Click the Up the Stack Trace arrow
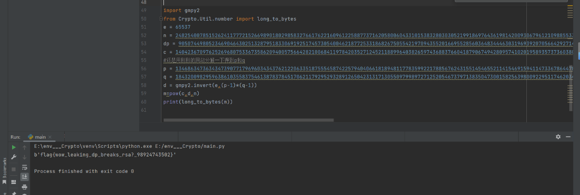Image resolution: width=580 pixels, height=195 pixels. pos(25,147)
